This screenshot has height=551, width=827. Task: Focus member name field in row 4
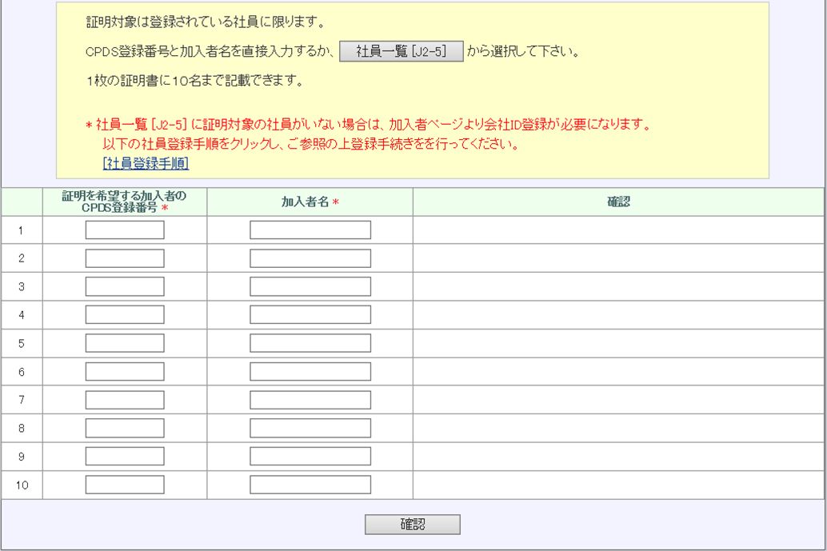pyautogui.click(x=310, y=315)
